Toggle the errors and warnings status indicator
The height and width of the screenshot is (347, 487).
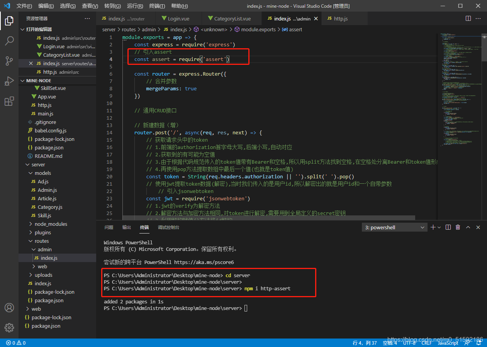pyautogui.click(x=16, y=343)
